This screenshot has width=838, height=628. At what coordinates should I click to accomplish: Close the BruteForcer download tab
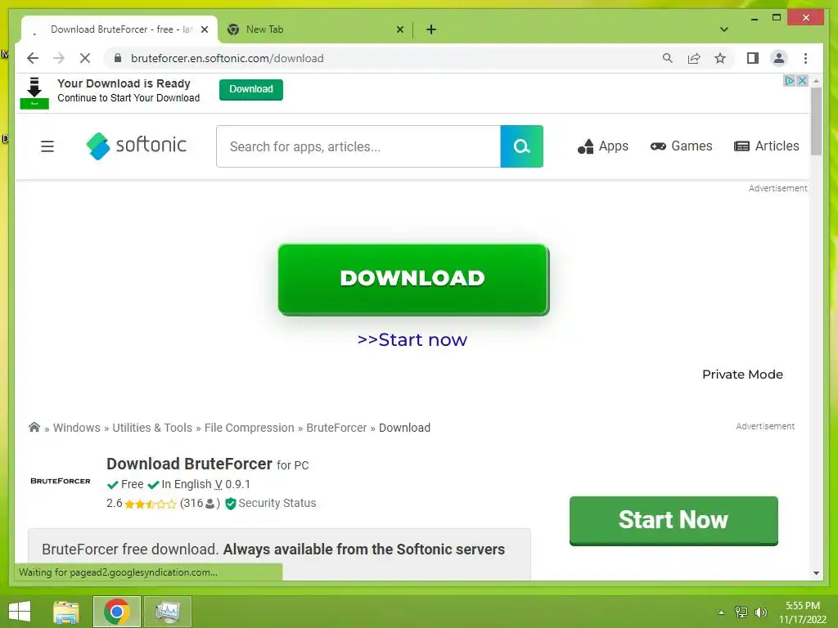(204, 29)
